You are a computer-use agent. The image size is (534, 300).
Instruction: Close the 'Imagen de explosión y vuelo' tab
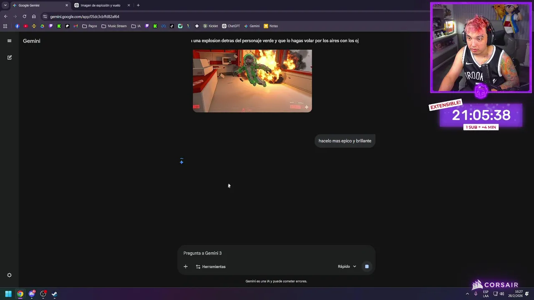128,5
